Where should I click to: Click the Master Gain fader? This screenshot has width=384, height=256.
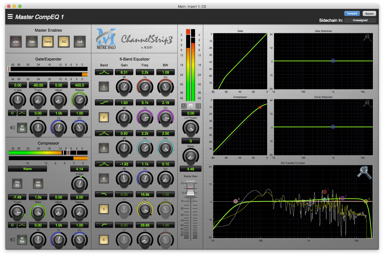(x=190, y=189)
